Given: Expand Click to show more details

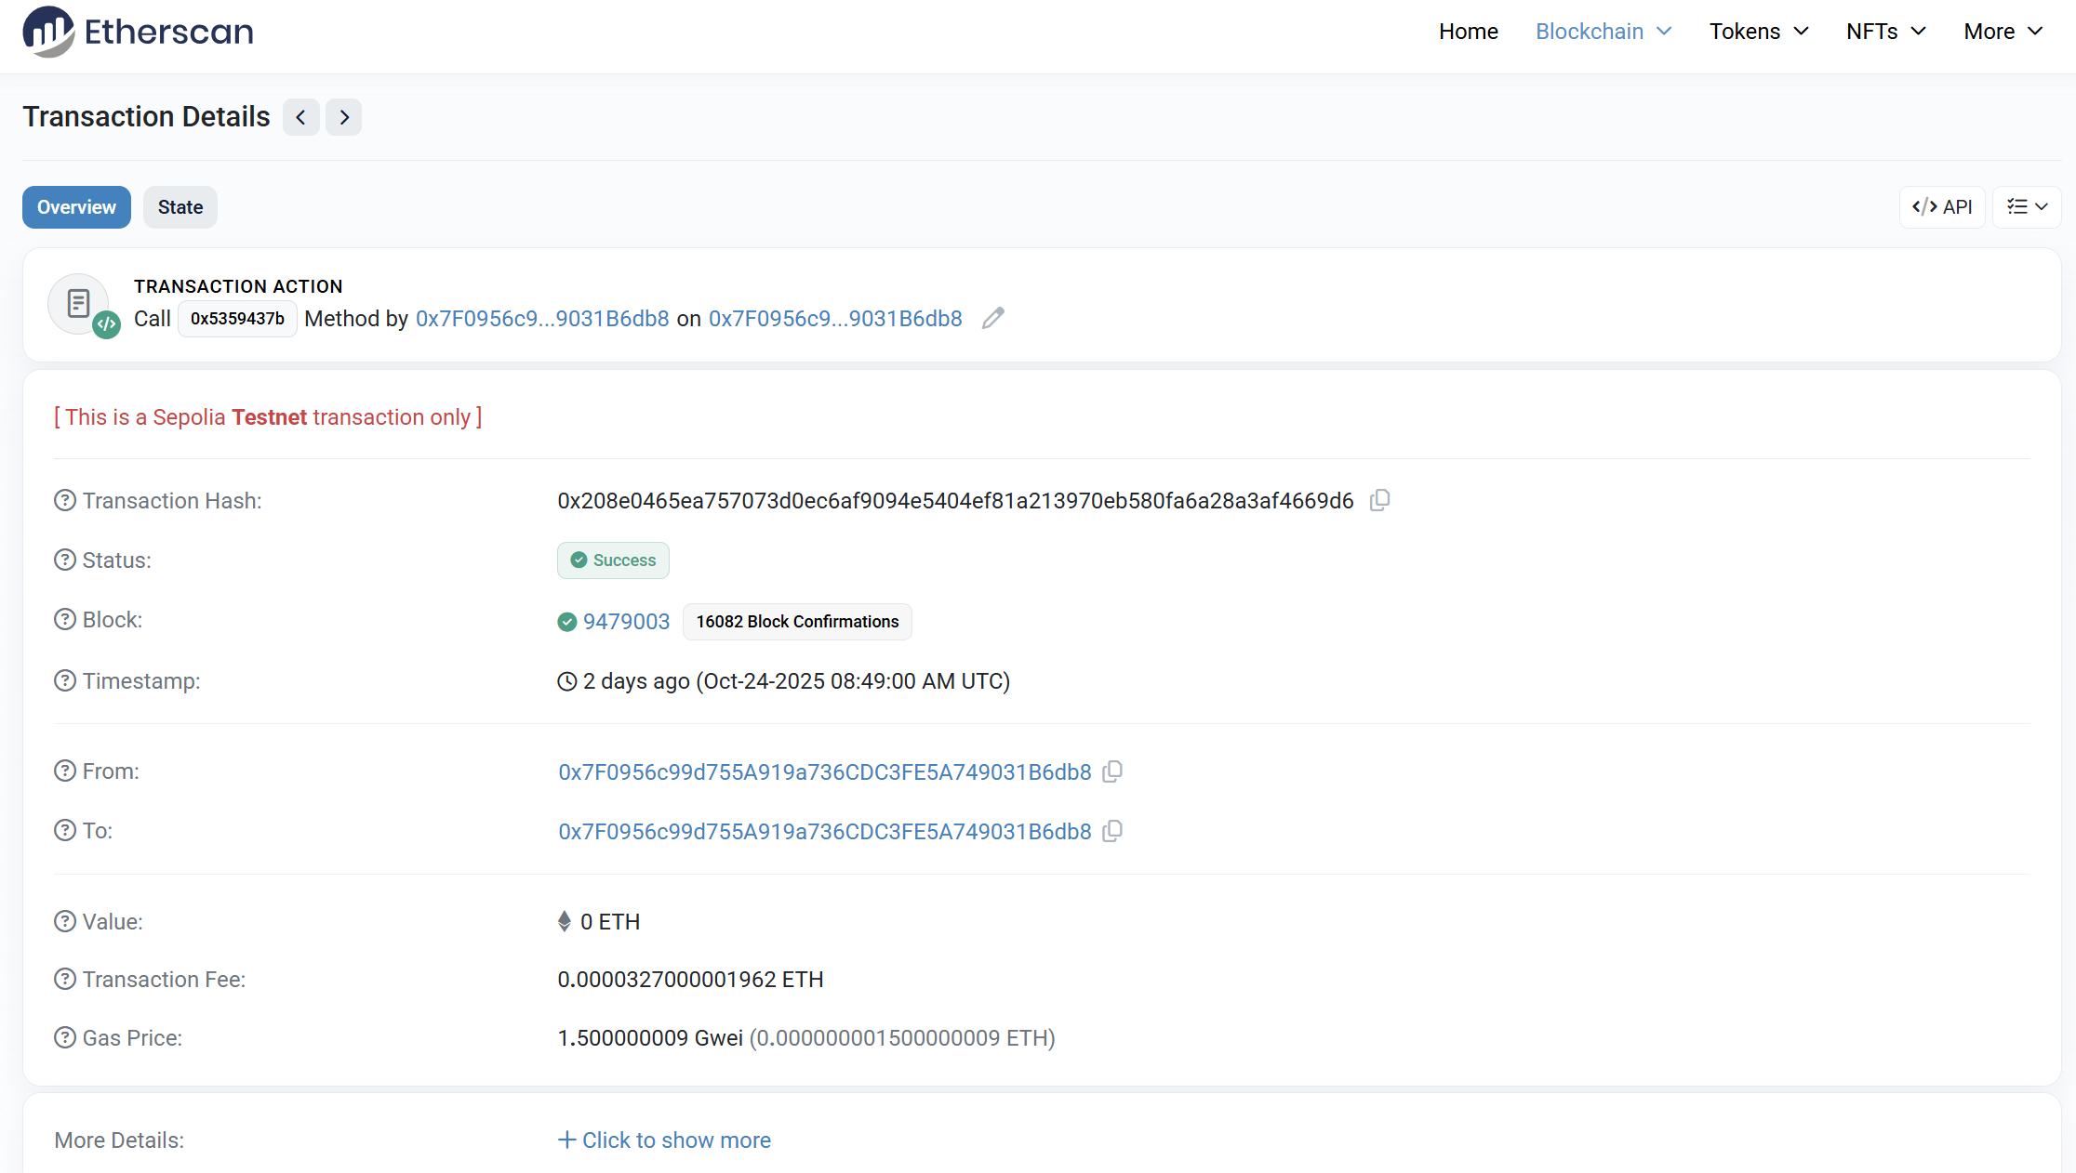Looking at the screenshot, I should (x=664, y=1140).
